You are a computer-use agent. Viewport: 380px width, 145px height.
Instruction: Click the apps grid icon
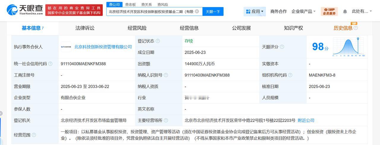coord(248,12)
